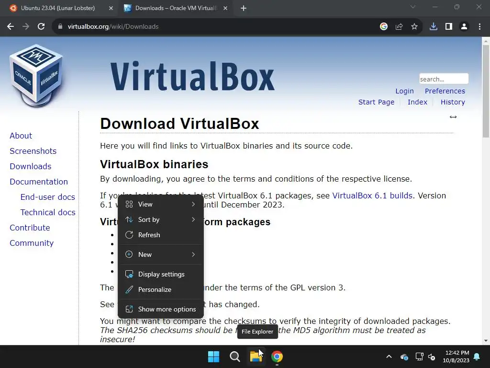
Task: Click the page width toggle arrow icon
Action: [453, 117]
